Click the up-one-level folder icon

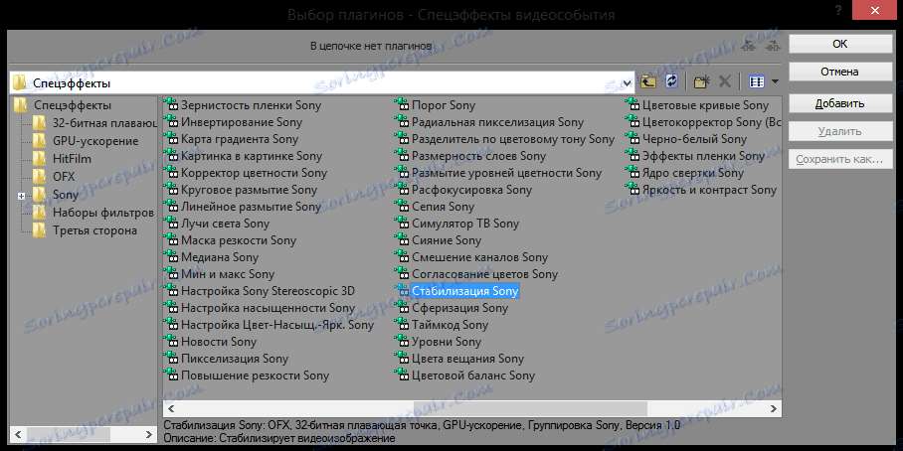click(648, 81)
